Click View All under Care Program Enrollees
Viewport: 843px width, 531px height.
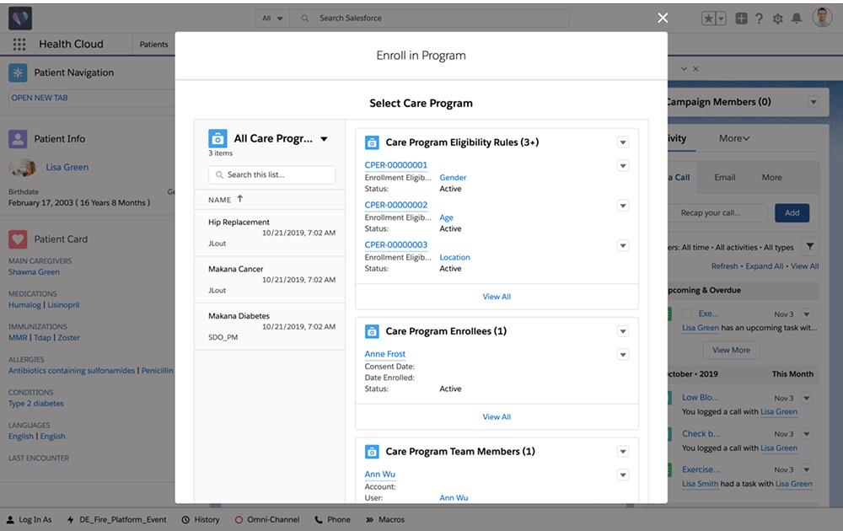coord(497,417)
